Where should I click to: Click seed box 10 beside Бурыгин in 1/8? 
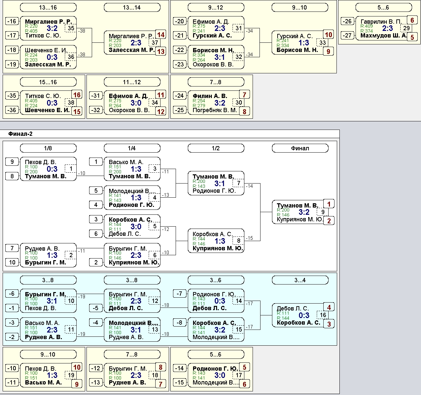click(x=12, y=262)
